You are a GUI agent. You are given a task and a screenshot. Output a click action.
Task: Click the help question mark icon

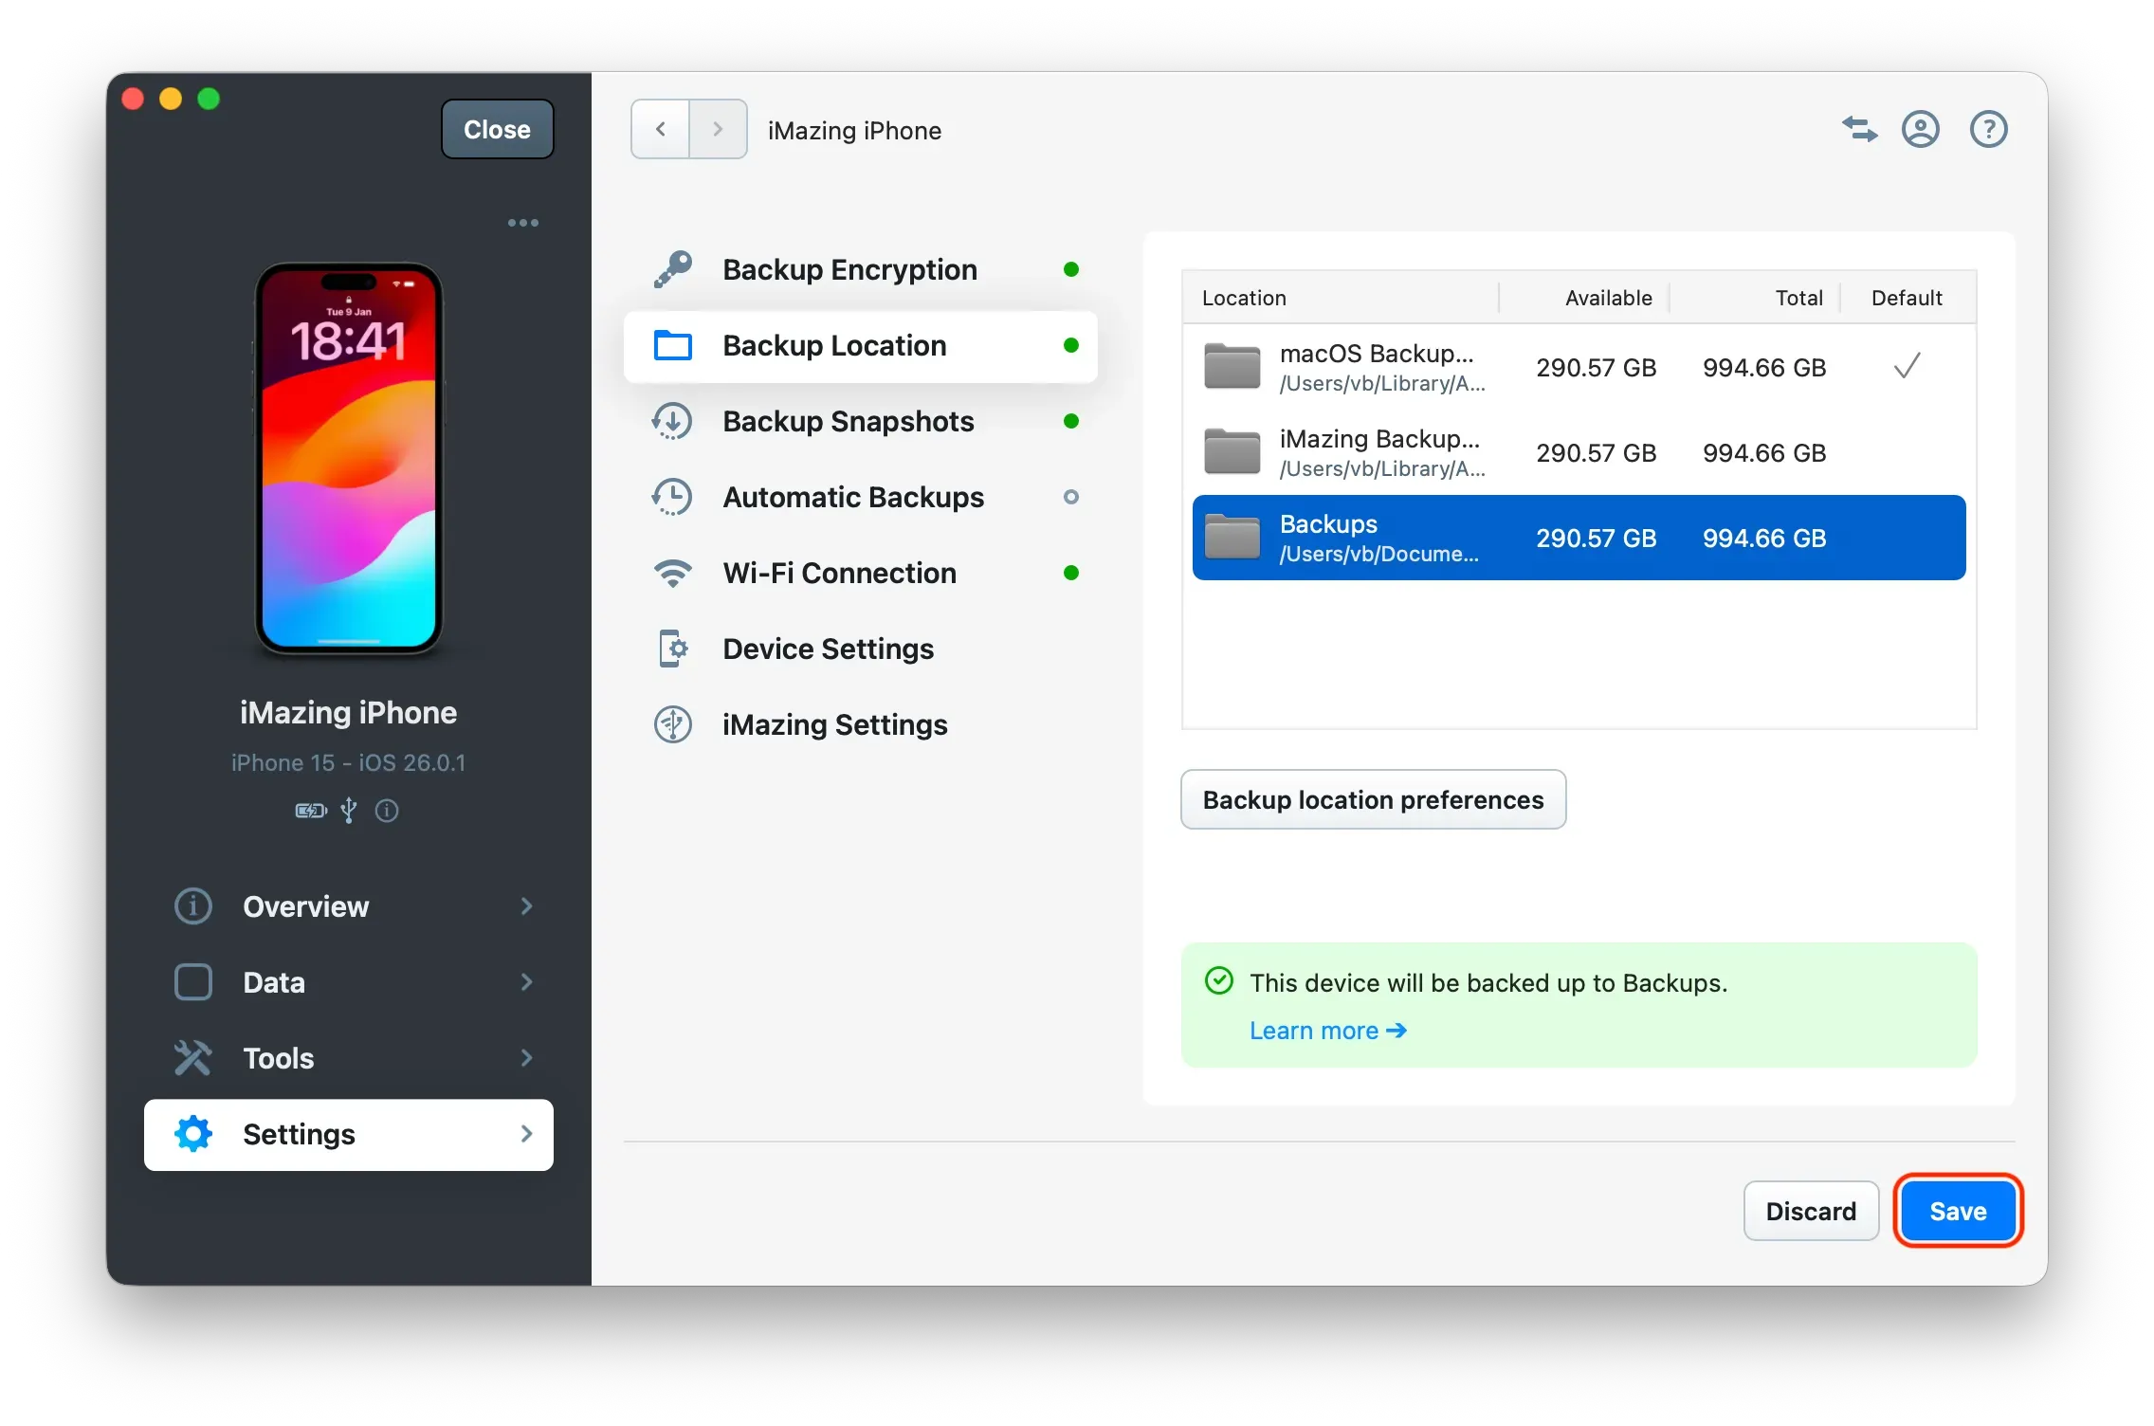coord(1987,129)
